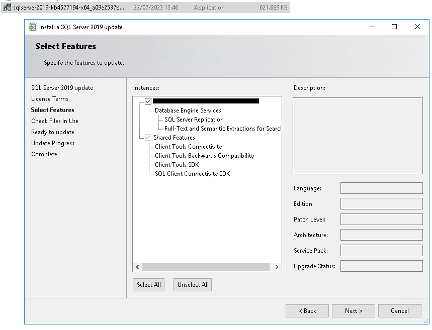Click the Unselect All button
This screenshot has width=432, height=330.
pos(193,285)
